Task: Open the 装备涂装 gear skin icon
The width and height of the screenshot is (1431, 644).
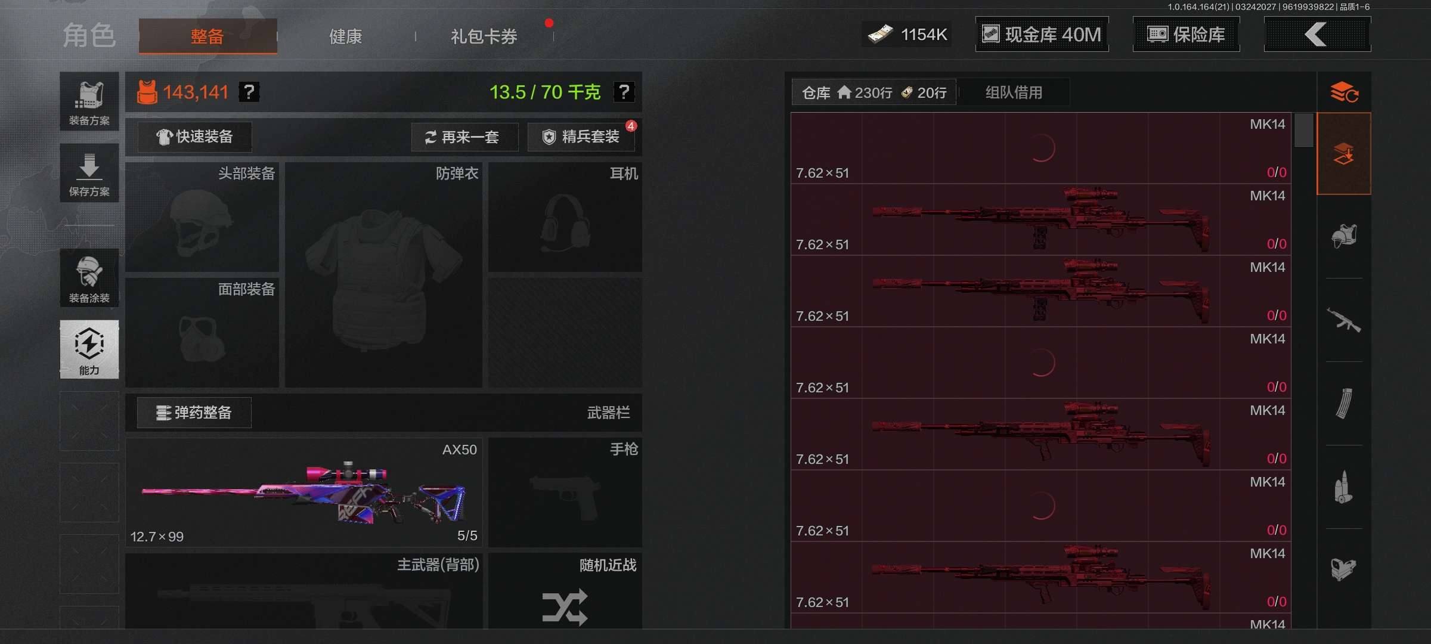Action: pos(89,278)
